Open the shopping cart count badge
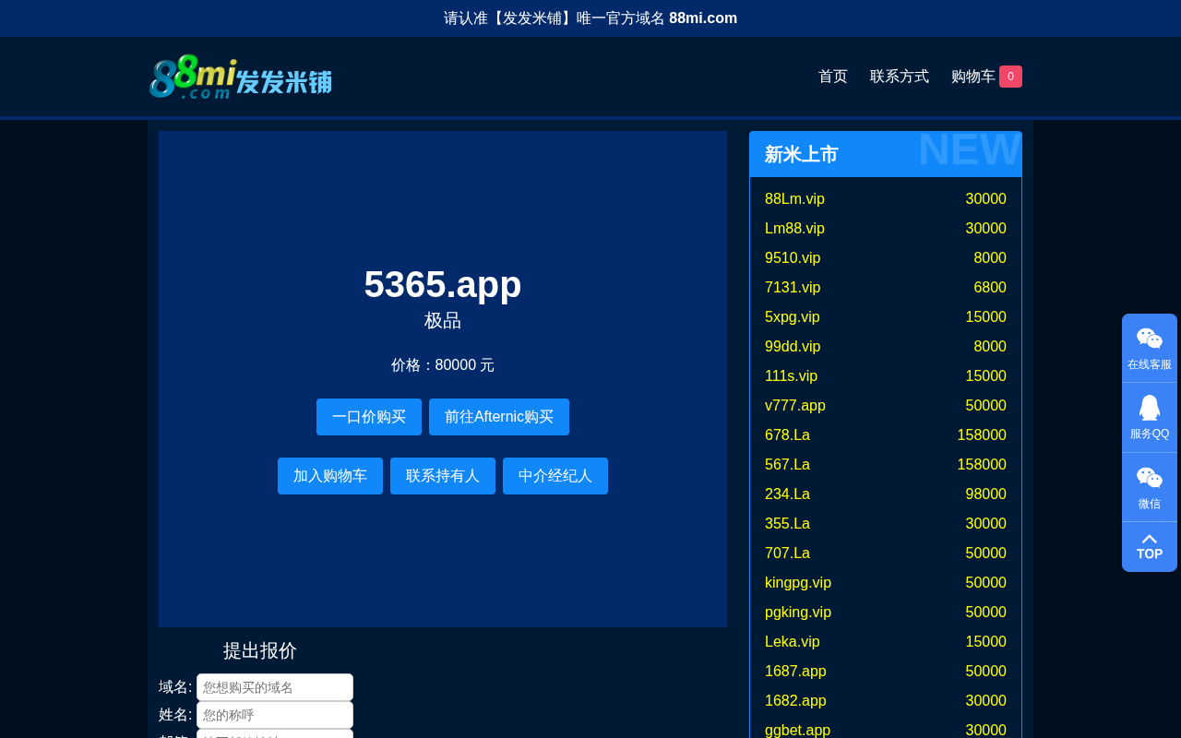The height and width of the screenshot is (738, 1181). click(1010, 77)
